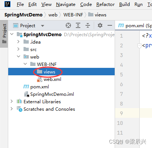Click the External Libraries bars icon
The width and height of the screenshot is (152, 148).
click(x=19, y=101)
